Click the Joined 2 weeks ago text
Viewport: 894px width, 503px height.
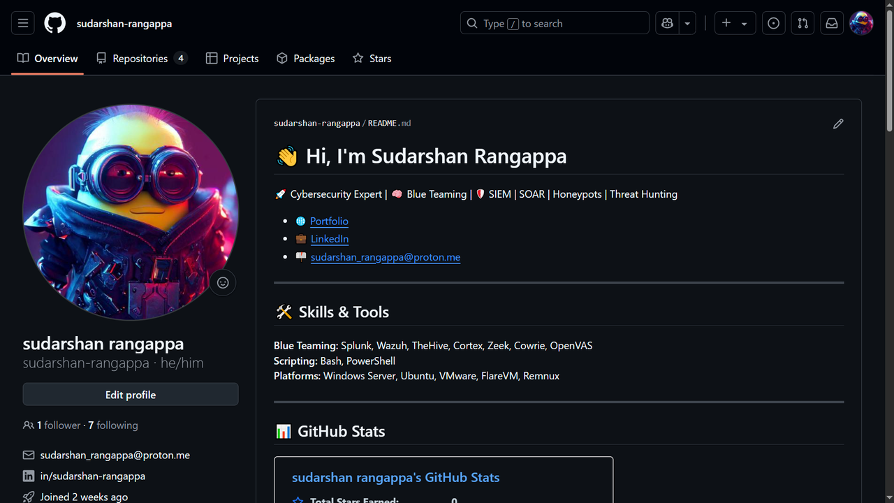[x=84, y=497]
